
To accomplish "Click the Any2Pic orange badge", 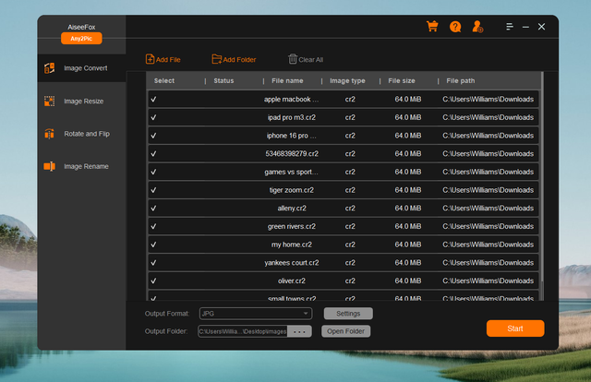I will tap(81, 39).
